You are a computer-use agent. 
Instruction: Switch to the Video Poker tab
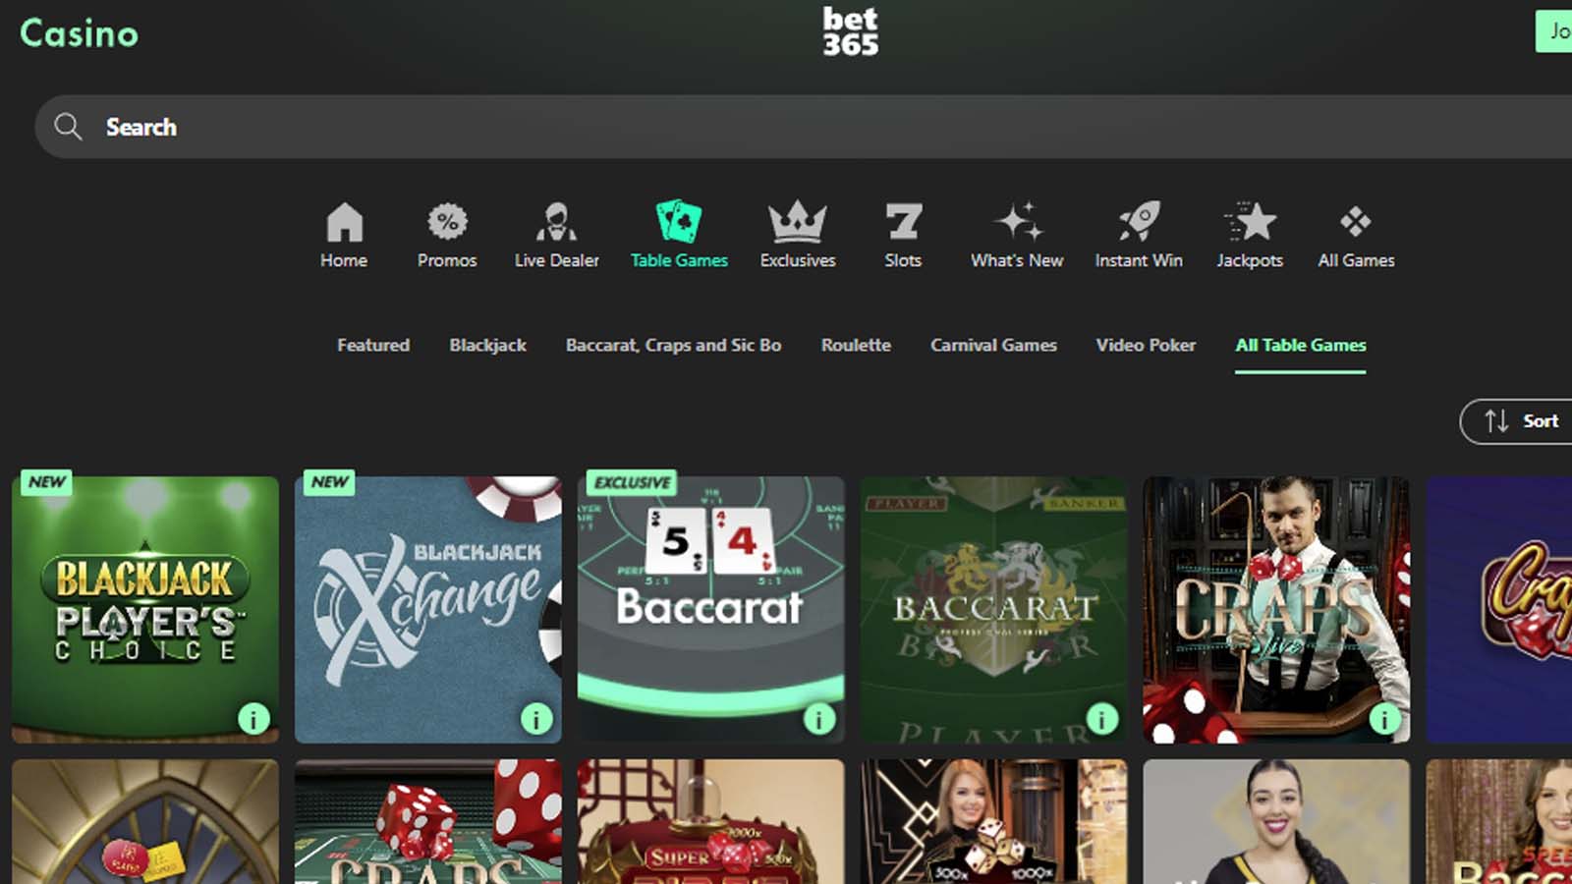[1146, 345]
